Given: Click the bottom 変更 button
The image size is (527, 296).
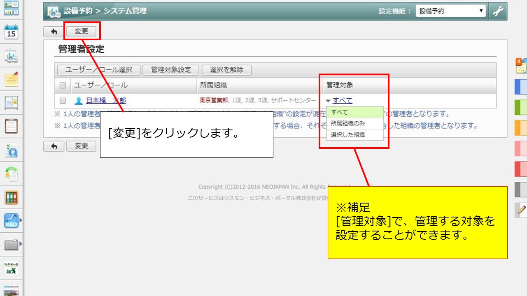Looking at the screenshot, I should (x=82, y=146).
